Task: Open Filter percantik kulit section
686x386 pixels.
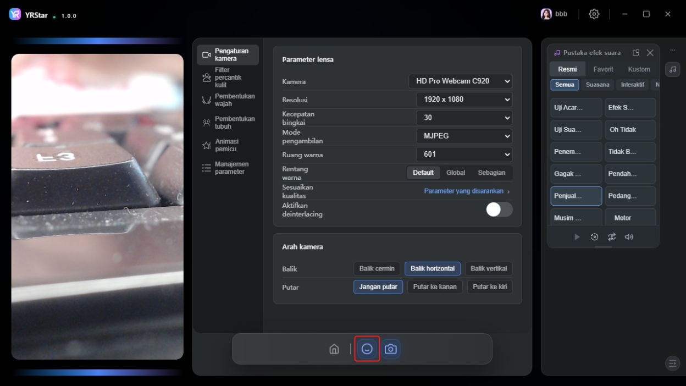Action: coord(228,78)
